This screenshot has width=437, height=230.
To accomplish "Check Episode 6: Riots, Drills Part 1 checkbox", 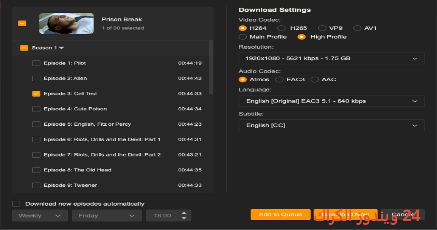I will 36,139.
